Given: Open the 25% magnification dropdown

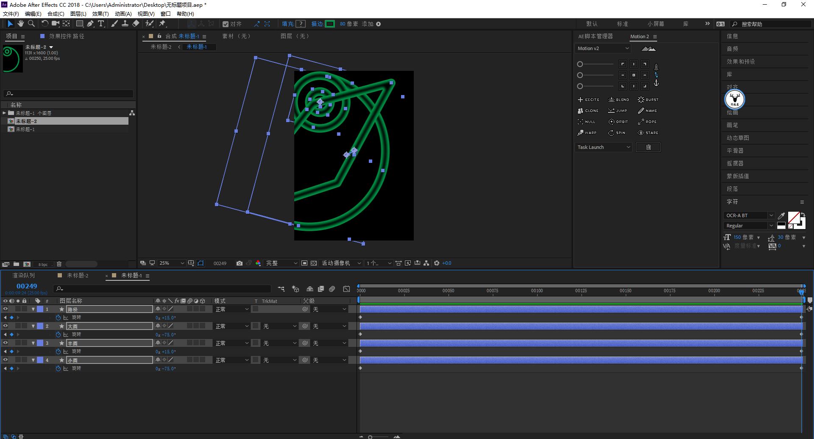Looking at the screenshot, I should coord(172,263).
